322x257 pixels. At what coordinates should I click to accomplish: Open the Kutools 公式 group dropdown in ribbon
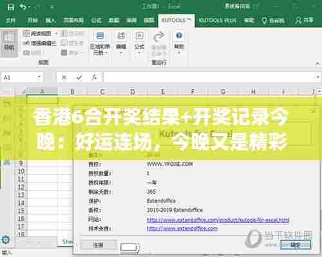tap(139, 44)
